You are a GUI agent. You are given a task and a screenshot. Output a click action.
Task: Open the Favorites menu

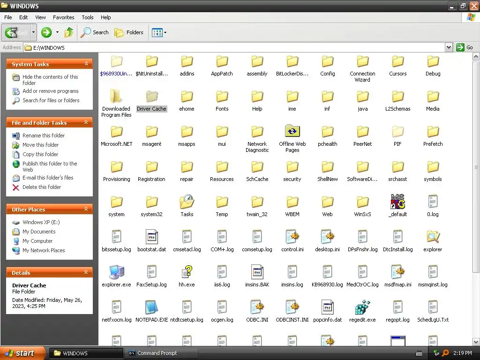click(64, 17)
